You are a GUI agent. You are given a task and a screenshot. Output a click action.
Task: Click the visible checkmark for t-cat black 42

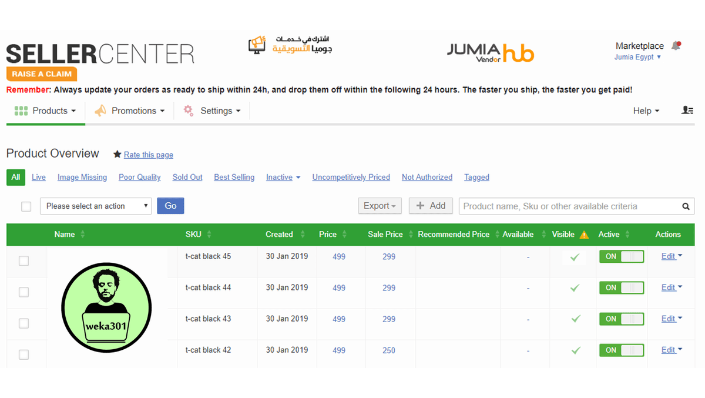pyautogui.click(x=575, y=350)
